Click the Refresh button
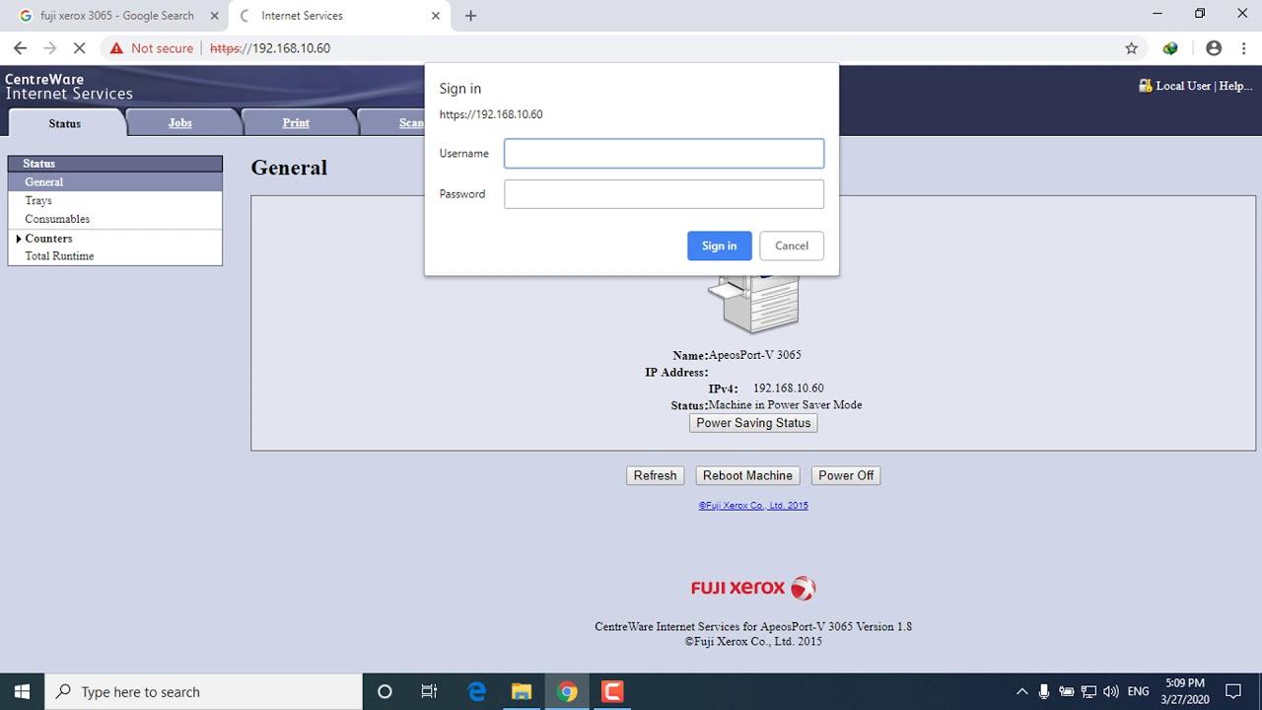This screenshot has width=1262, height=710. (x=655, y=475)
